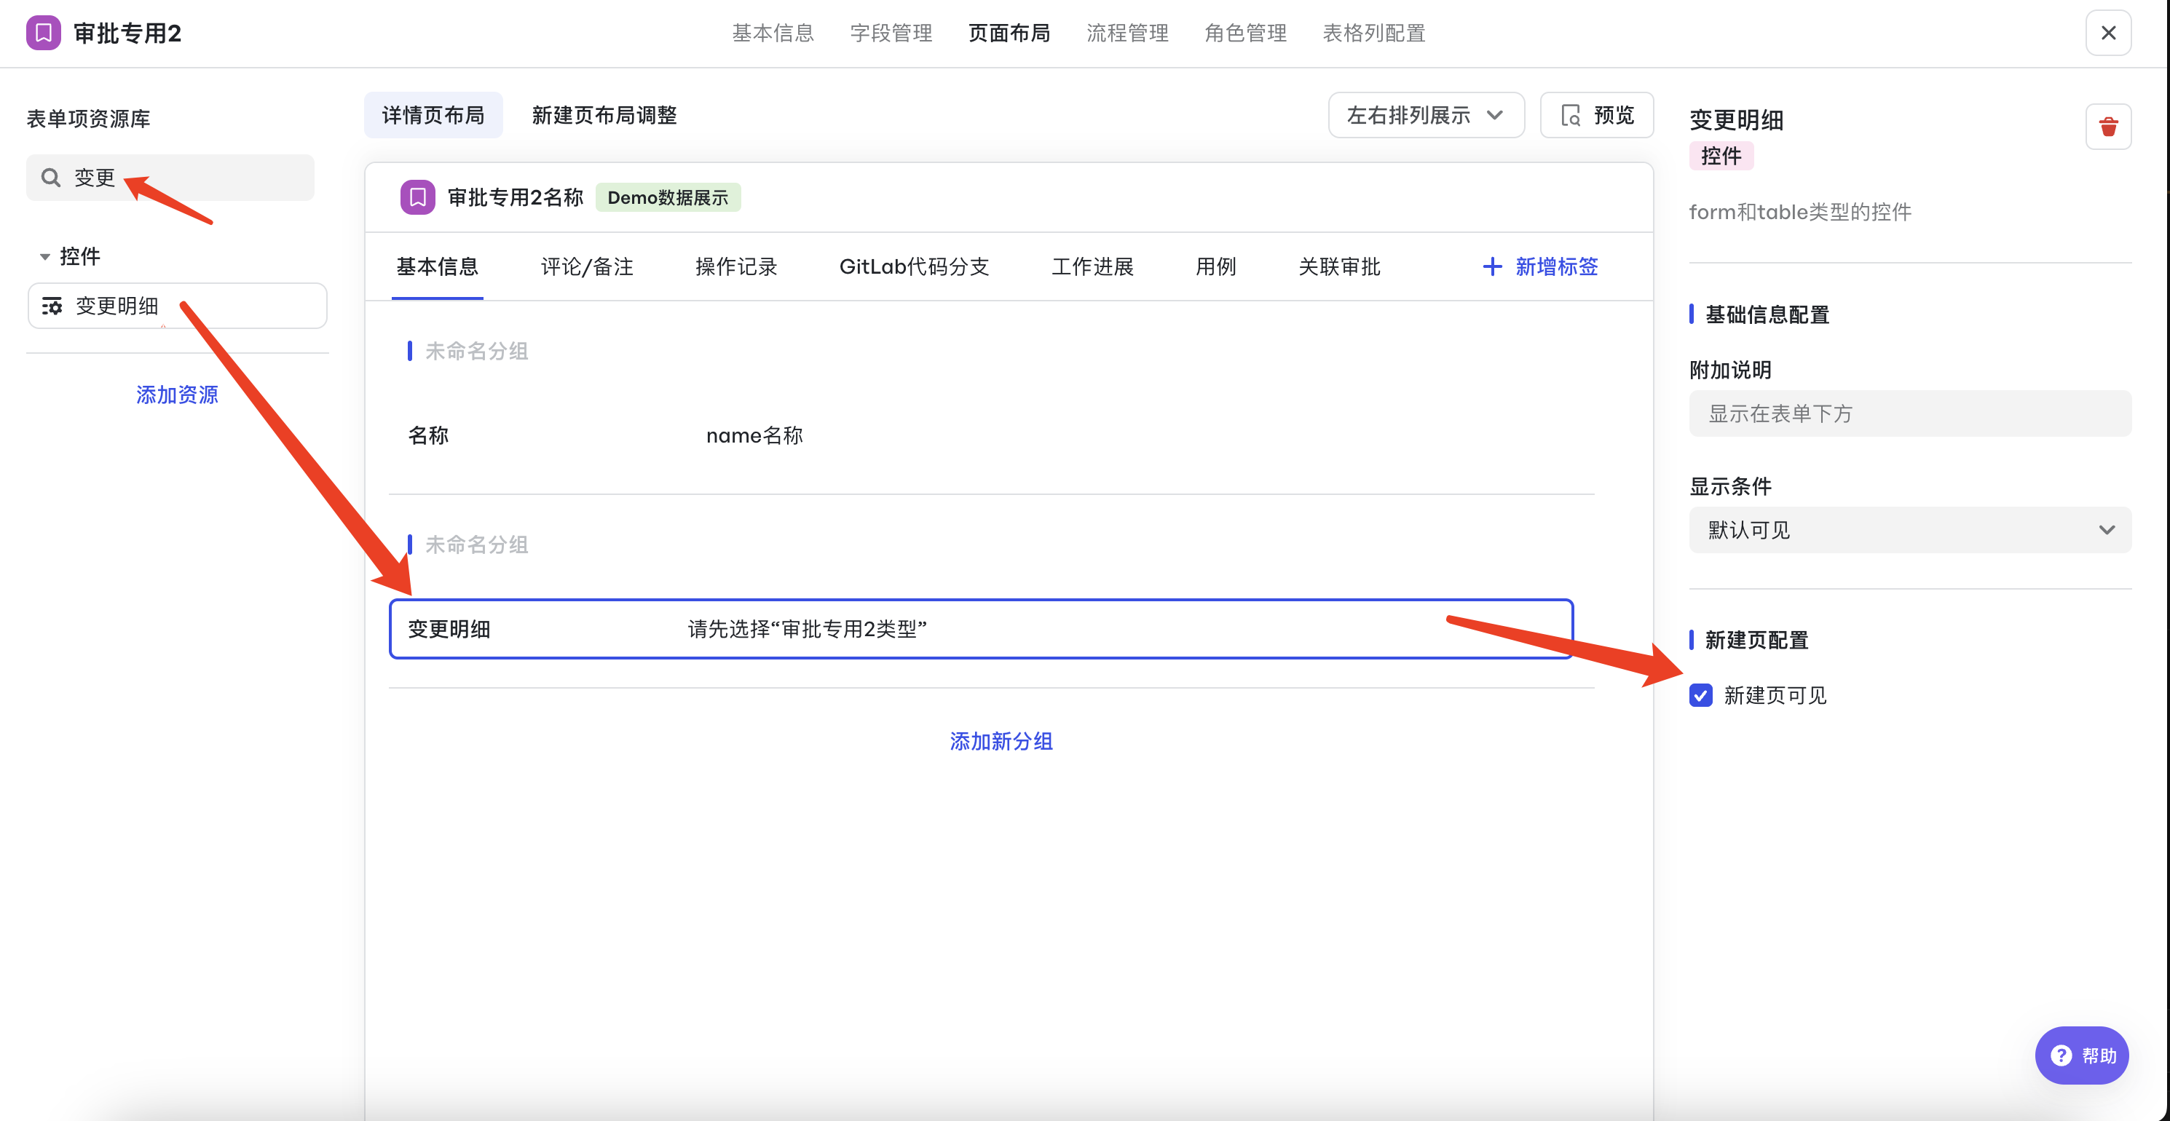Close the configuration dialog with X
This screenshot has height=1121, width=2170.
coord(2109,33)
